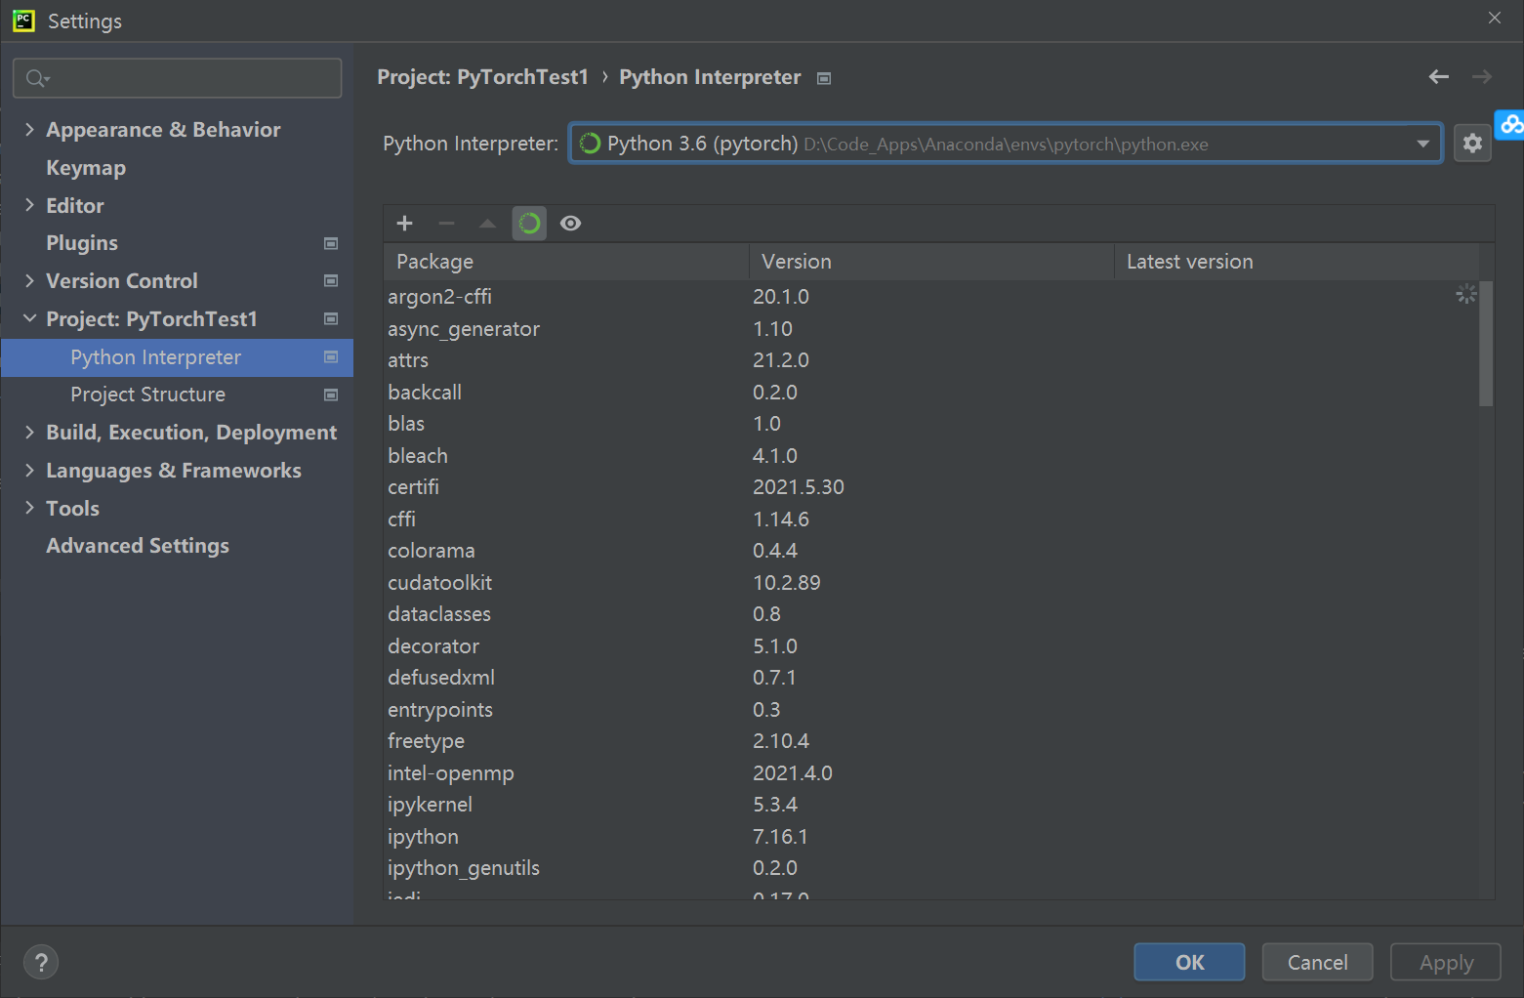
Task: Select the attrs package row
Action: click(x=931, y=360)
